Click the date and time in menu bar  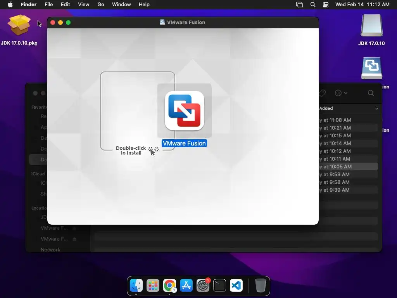coord(362,5)
